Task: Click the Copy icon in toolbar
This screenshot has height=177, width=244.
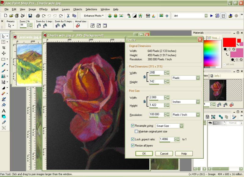Action: pyautogui.click(x=74, y=16)
